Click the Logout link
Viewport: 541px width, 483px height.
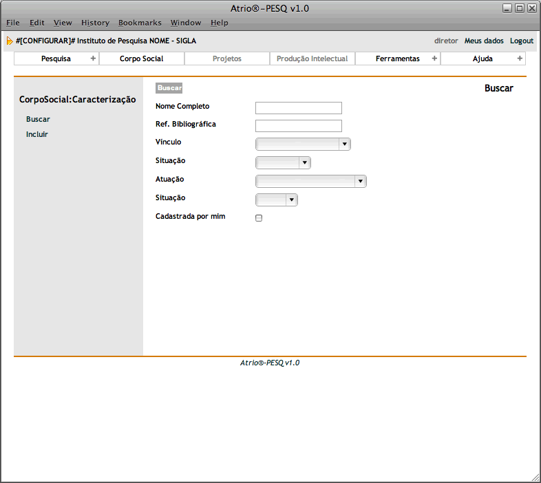click(x=521, y=41)
